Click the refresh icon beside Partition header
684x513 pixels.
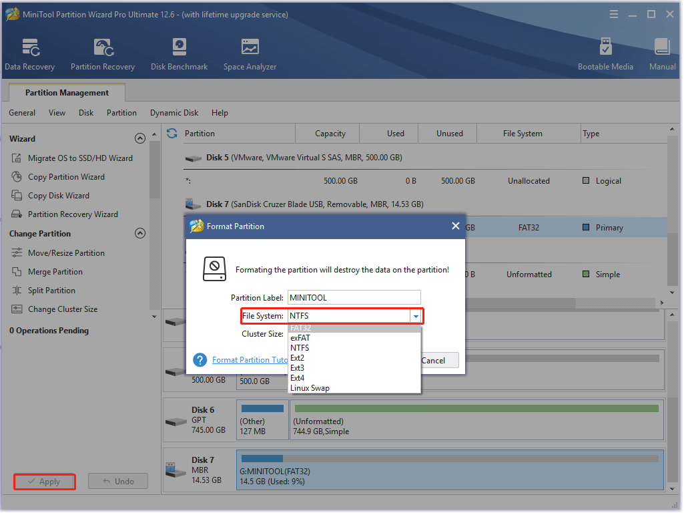[x=172, y=133]
